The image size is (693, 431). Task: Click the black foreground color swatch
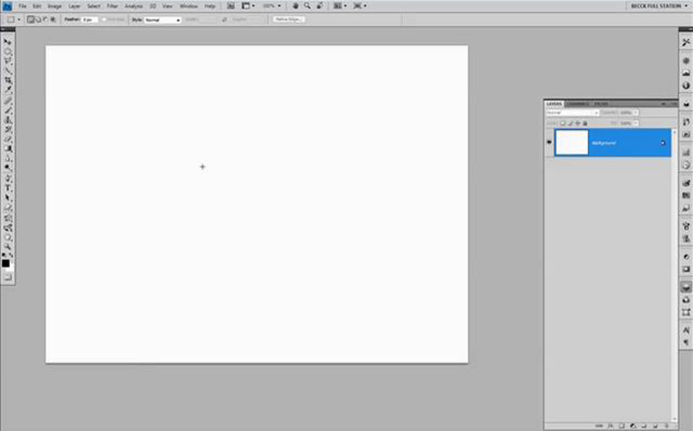pyautogui.click(x=5, y=263)
